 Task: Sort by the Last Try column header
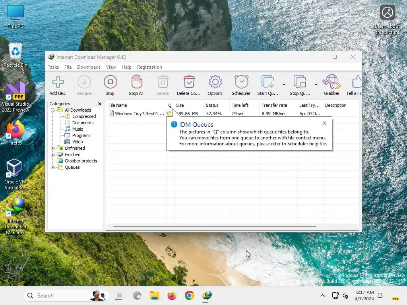(x=310, y=105)
